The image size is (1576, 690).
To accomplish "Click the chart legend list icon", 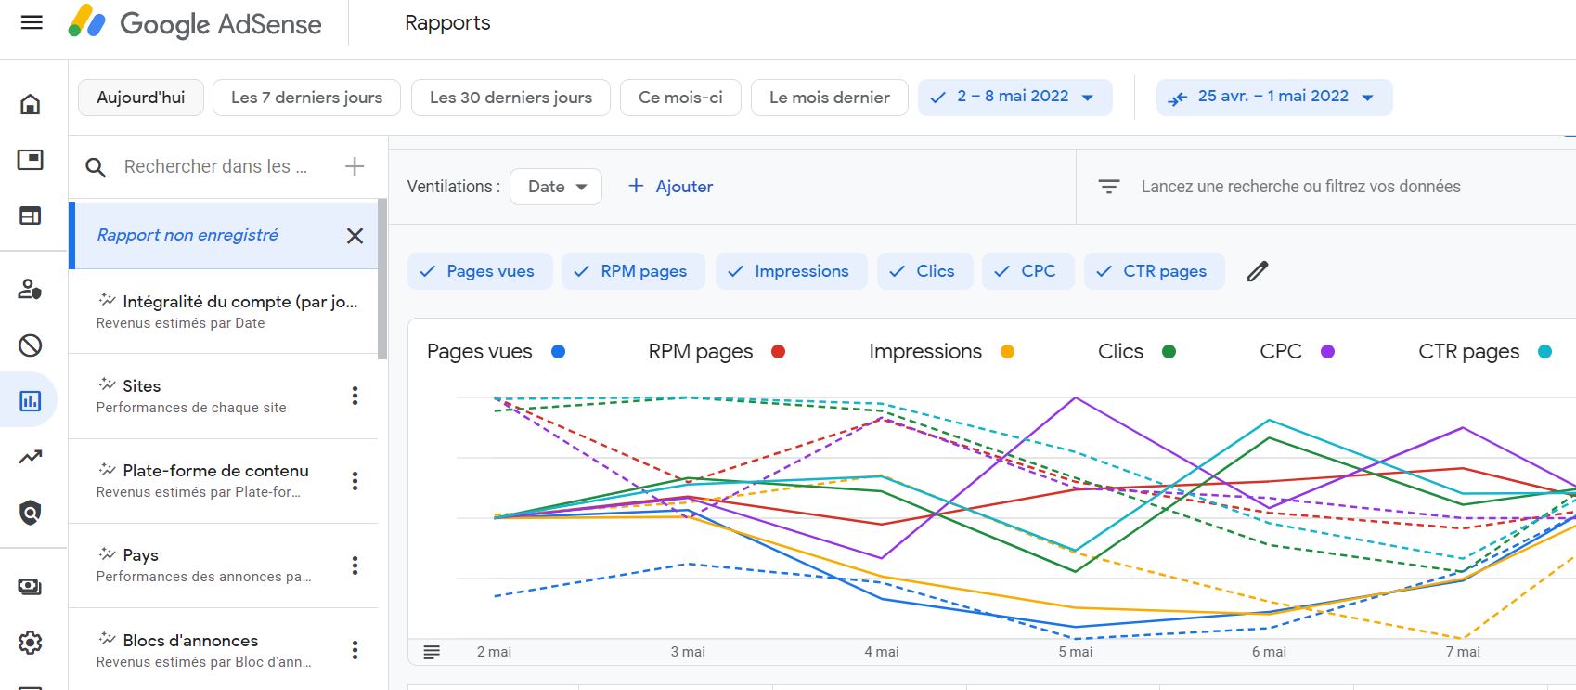I will pyautogui.click(x=432, y=652).
